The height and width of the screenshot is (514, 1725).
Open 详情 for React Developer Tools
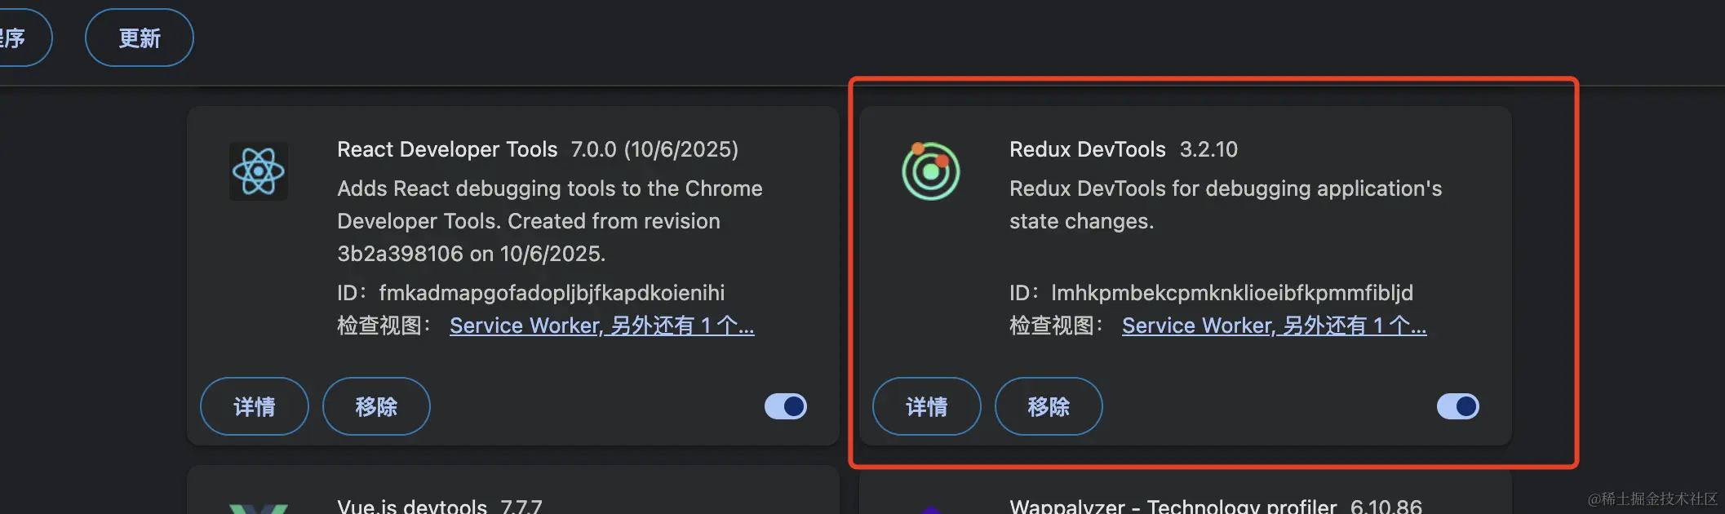coord(255,406)
